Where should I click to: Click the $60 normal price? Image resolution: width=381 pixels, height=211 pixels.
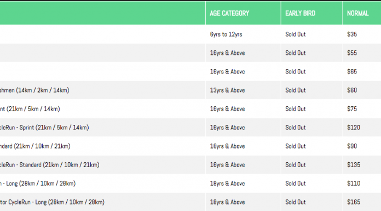pyautogui.click(x=352, y=90)
